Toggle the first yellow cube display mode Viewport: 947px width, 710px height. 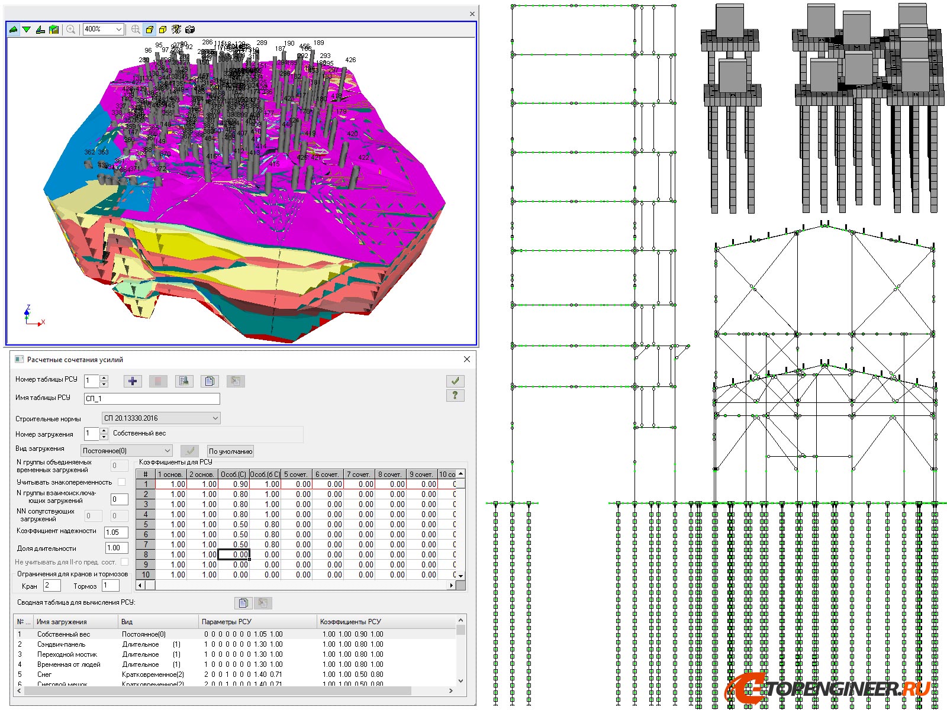coord(149,28)
